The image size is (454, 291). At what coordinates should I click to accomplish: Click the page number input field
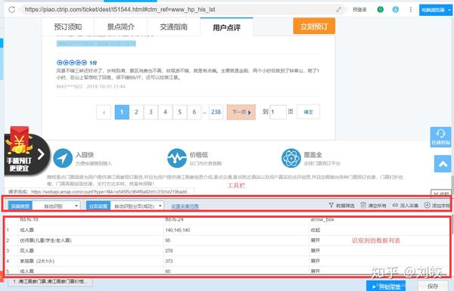click(278, 112)
